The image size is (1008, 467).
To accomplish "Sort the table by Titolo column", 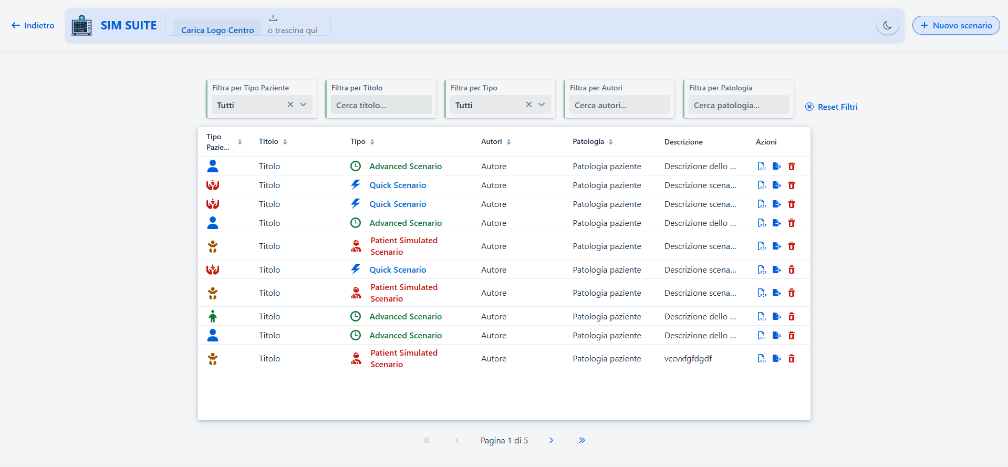I will (285, 142).
